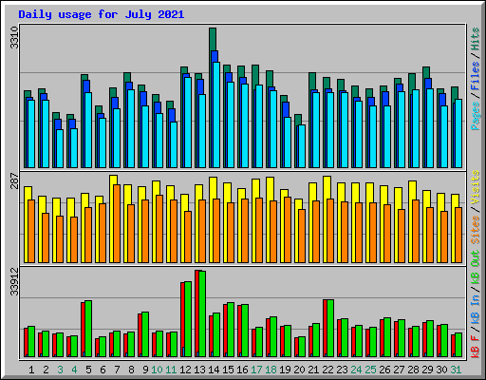The width and height of the screenshot is (486, 380).
Task: Click the green kB Out bar for day 22
Action: pos(330,329)
